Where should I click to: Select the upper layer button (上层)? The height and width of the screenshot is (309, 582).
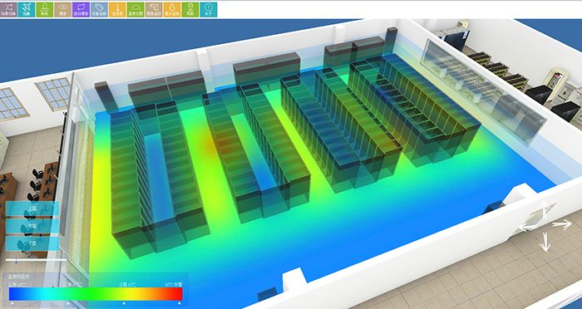pos(32,208)
